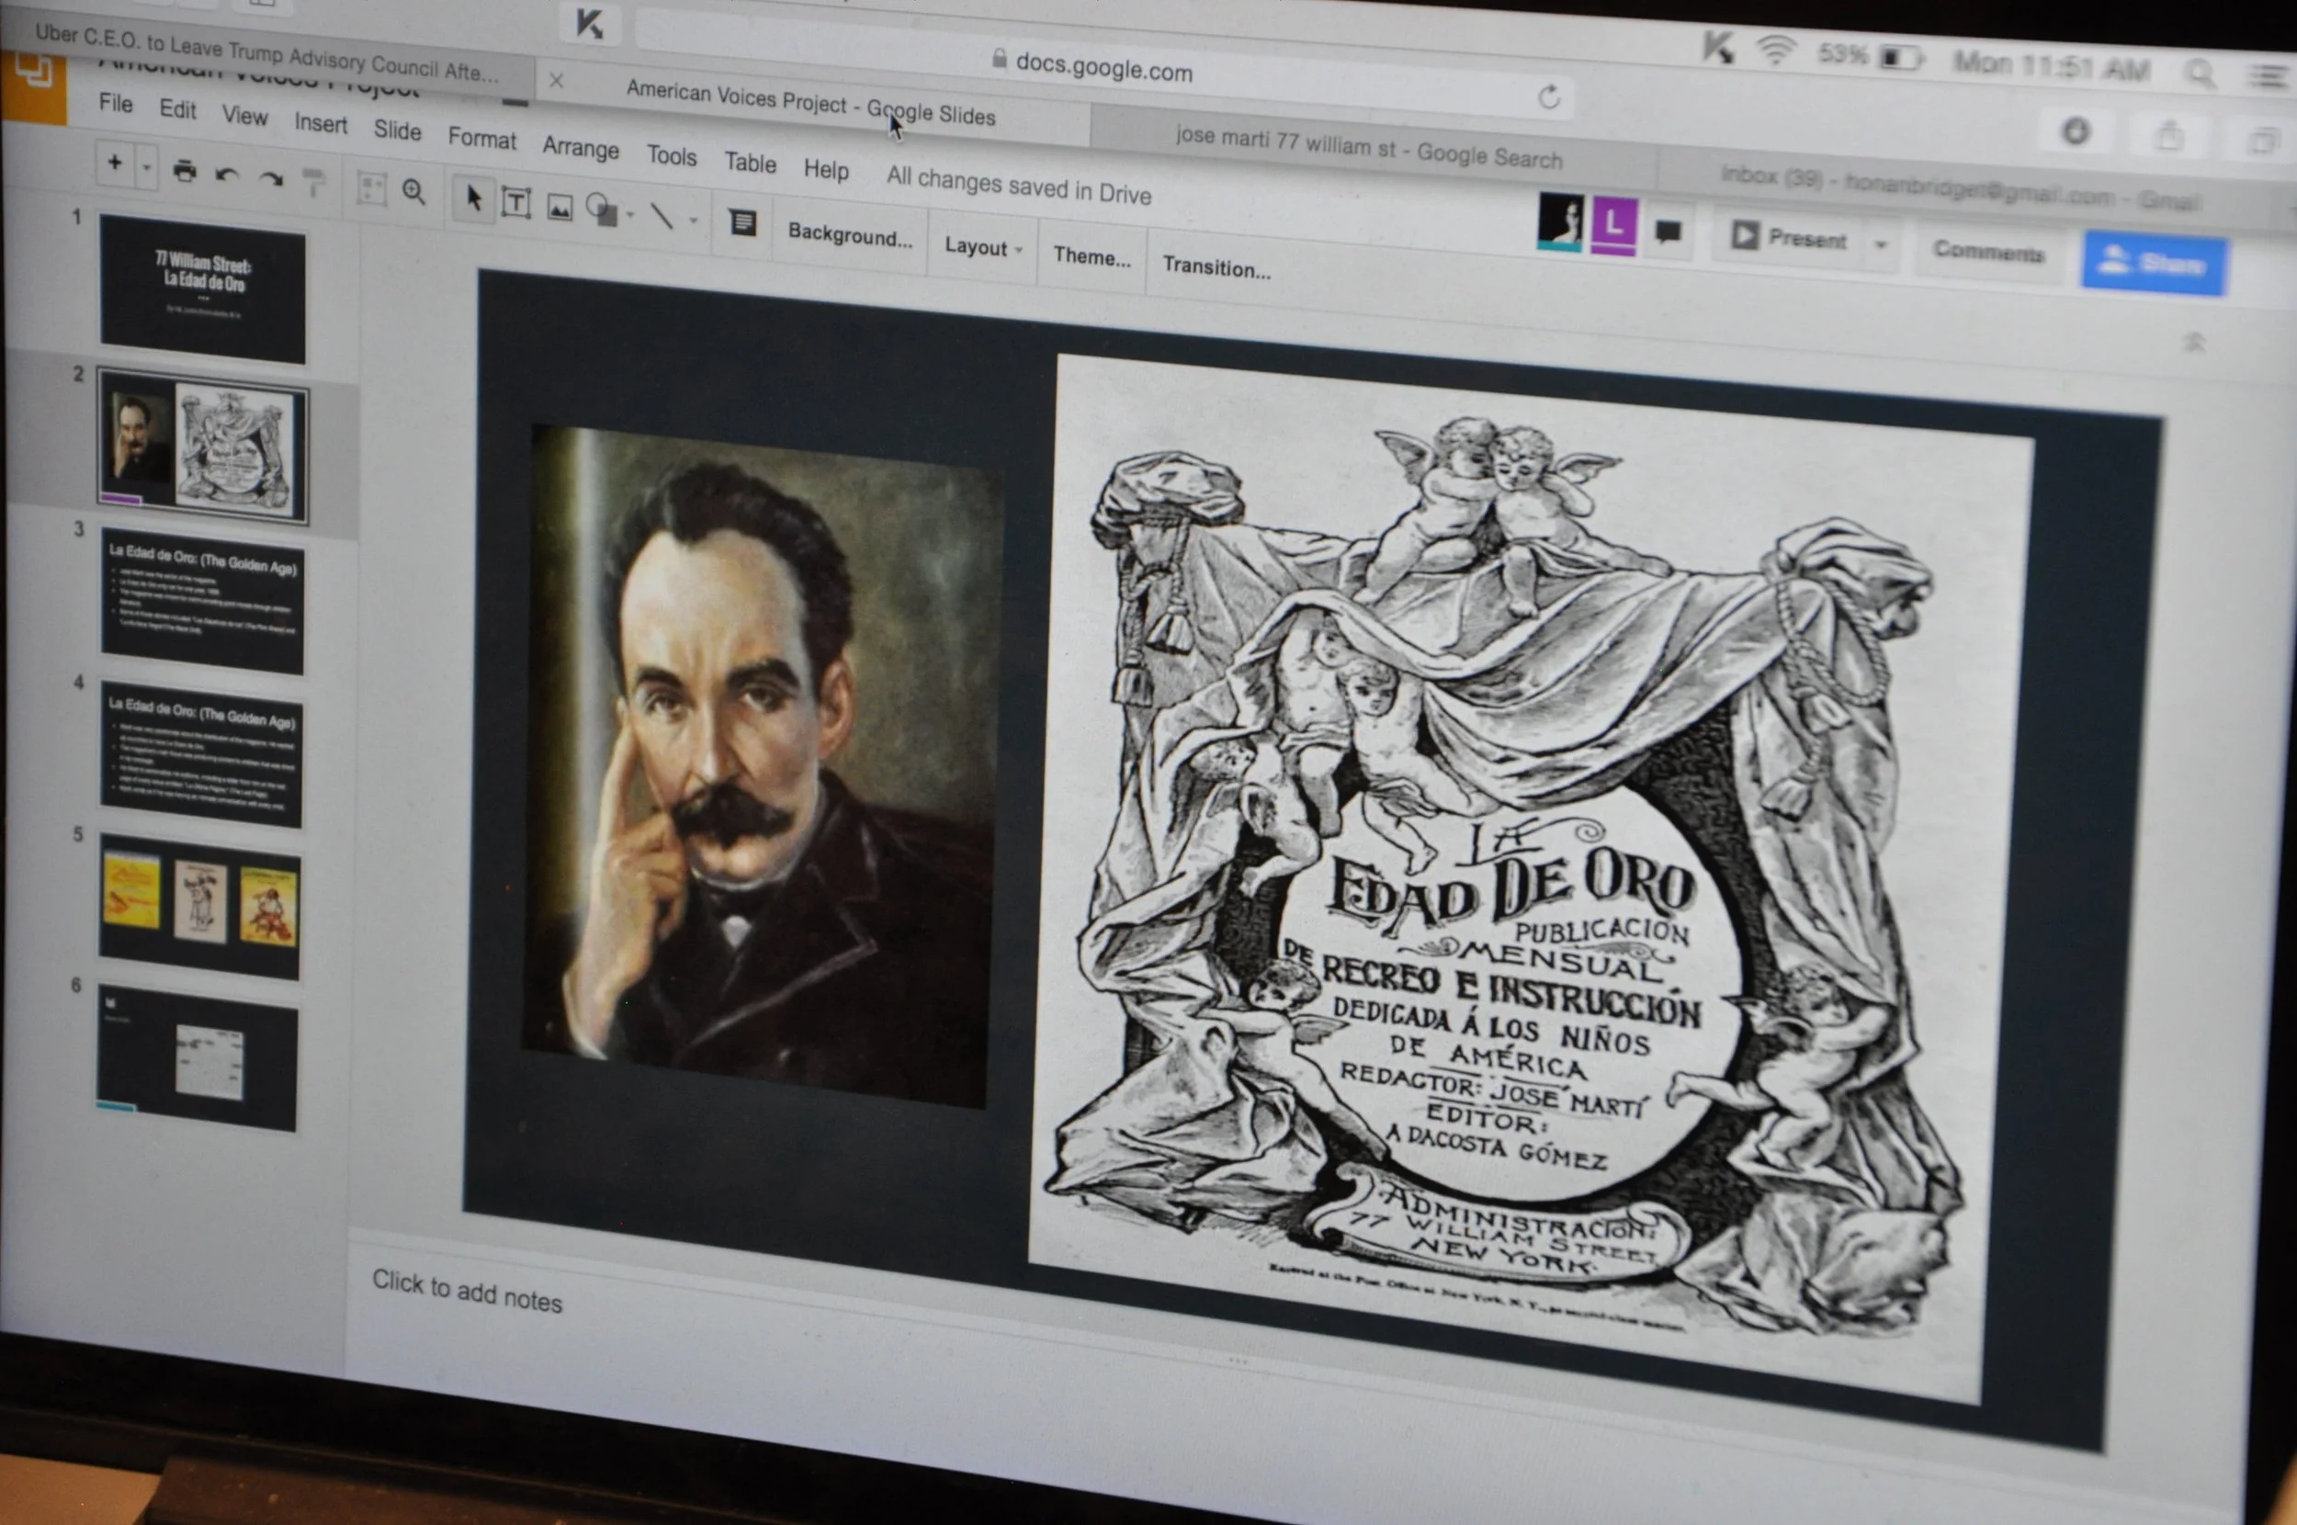The image size is (2297, 1525).
Task: Select the Zoom magnifier tool
Action: [x=414, y=193]
